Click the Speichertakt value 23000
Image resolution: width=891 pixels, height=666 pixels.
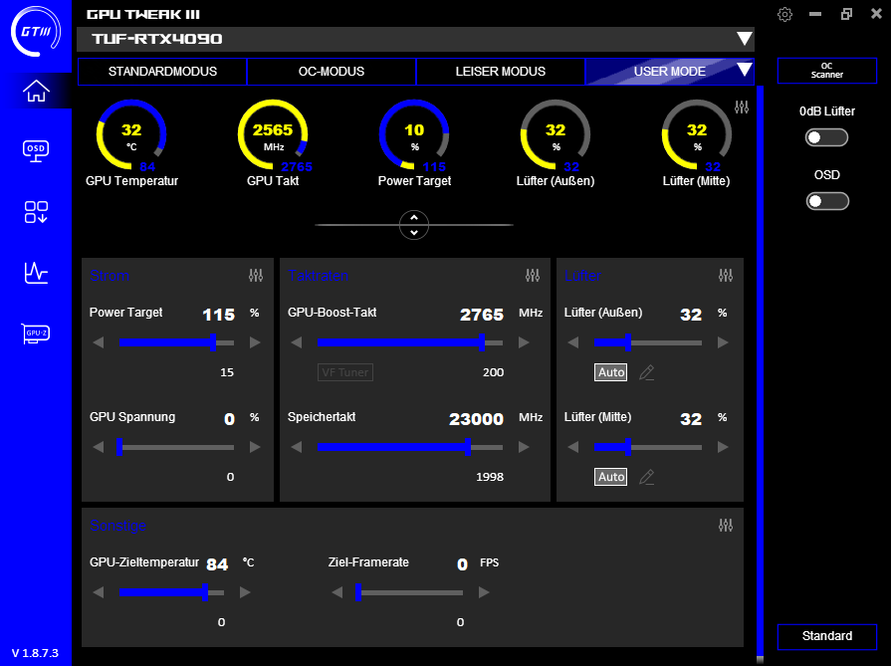(476, 419)
